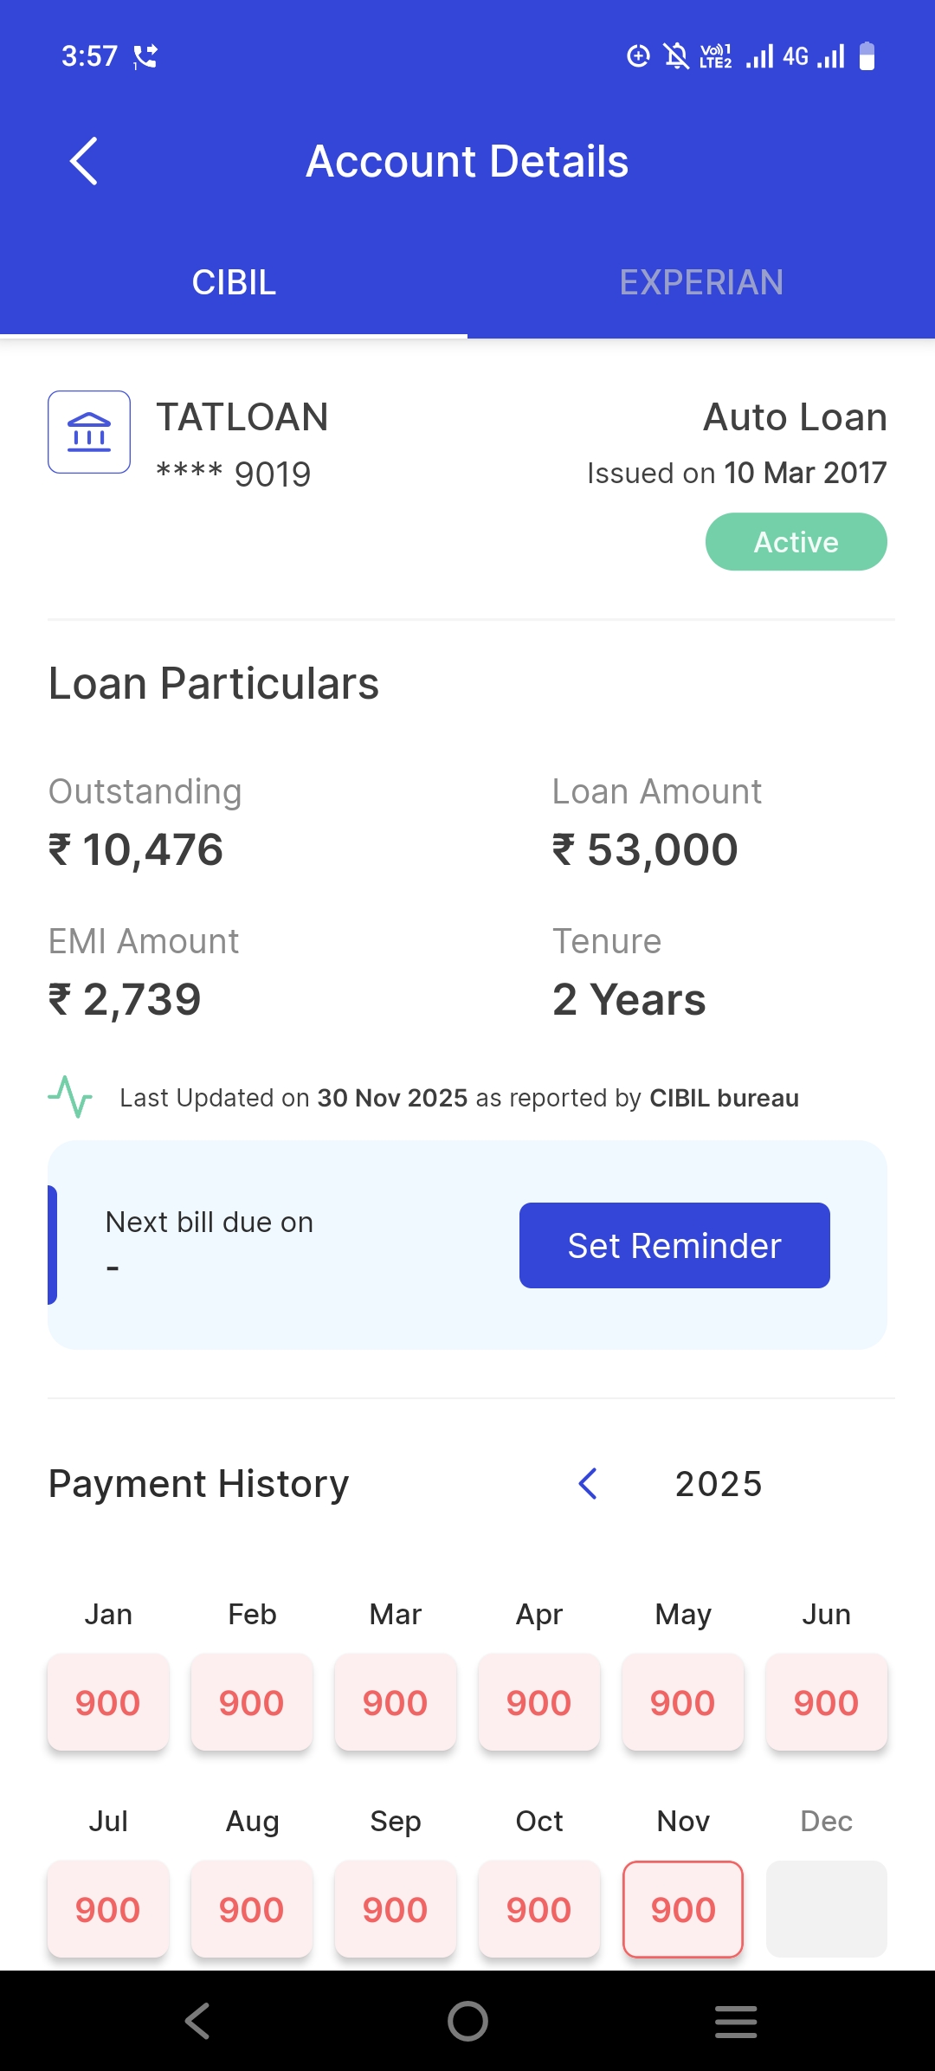The width and height of the screenshot is (935, 2071).
Task: Go to previous year in Payment History
Action: click(588, 1483)
